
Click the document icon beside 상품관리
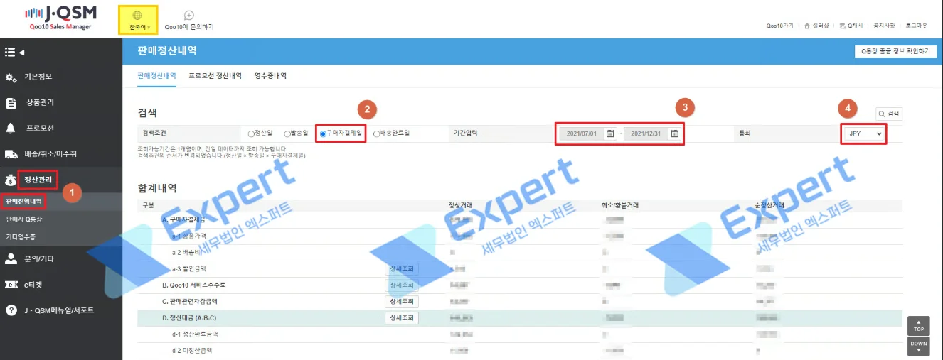[11, 103]
